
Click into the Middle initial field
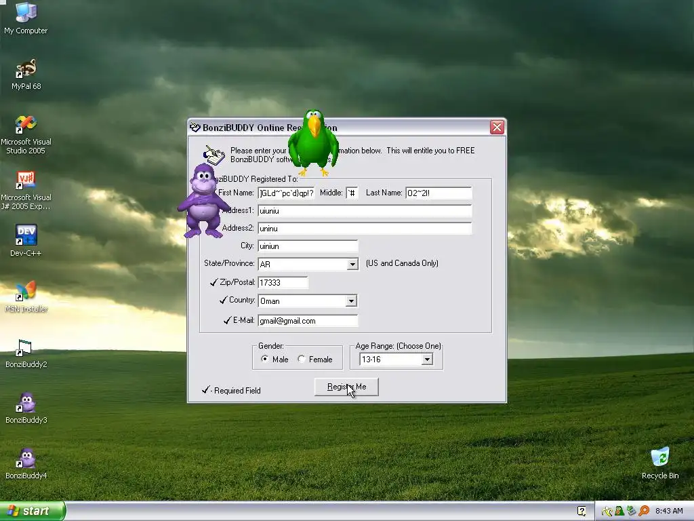pyautogui.click(x=352, y=193)
